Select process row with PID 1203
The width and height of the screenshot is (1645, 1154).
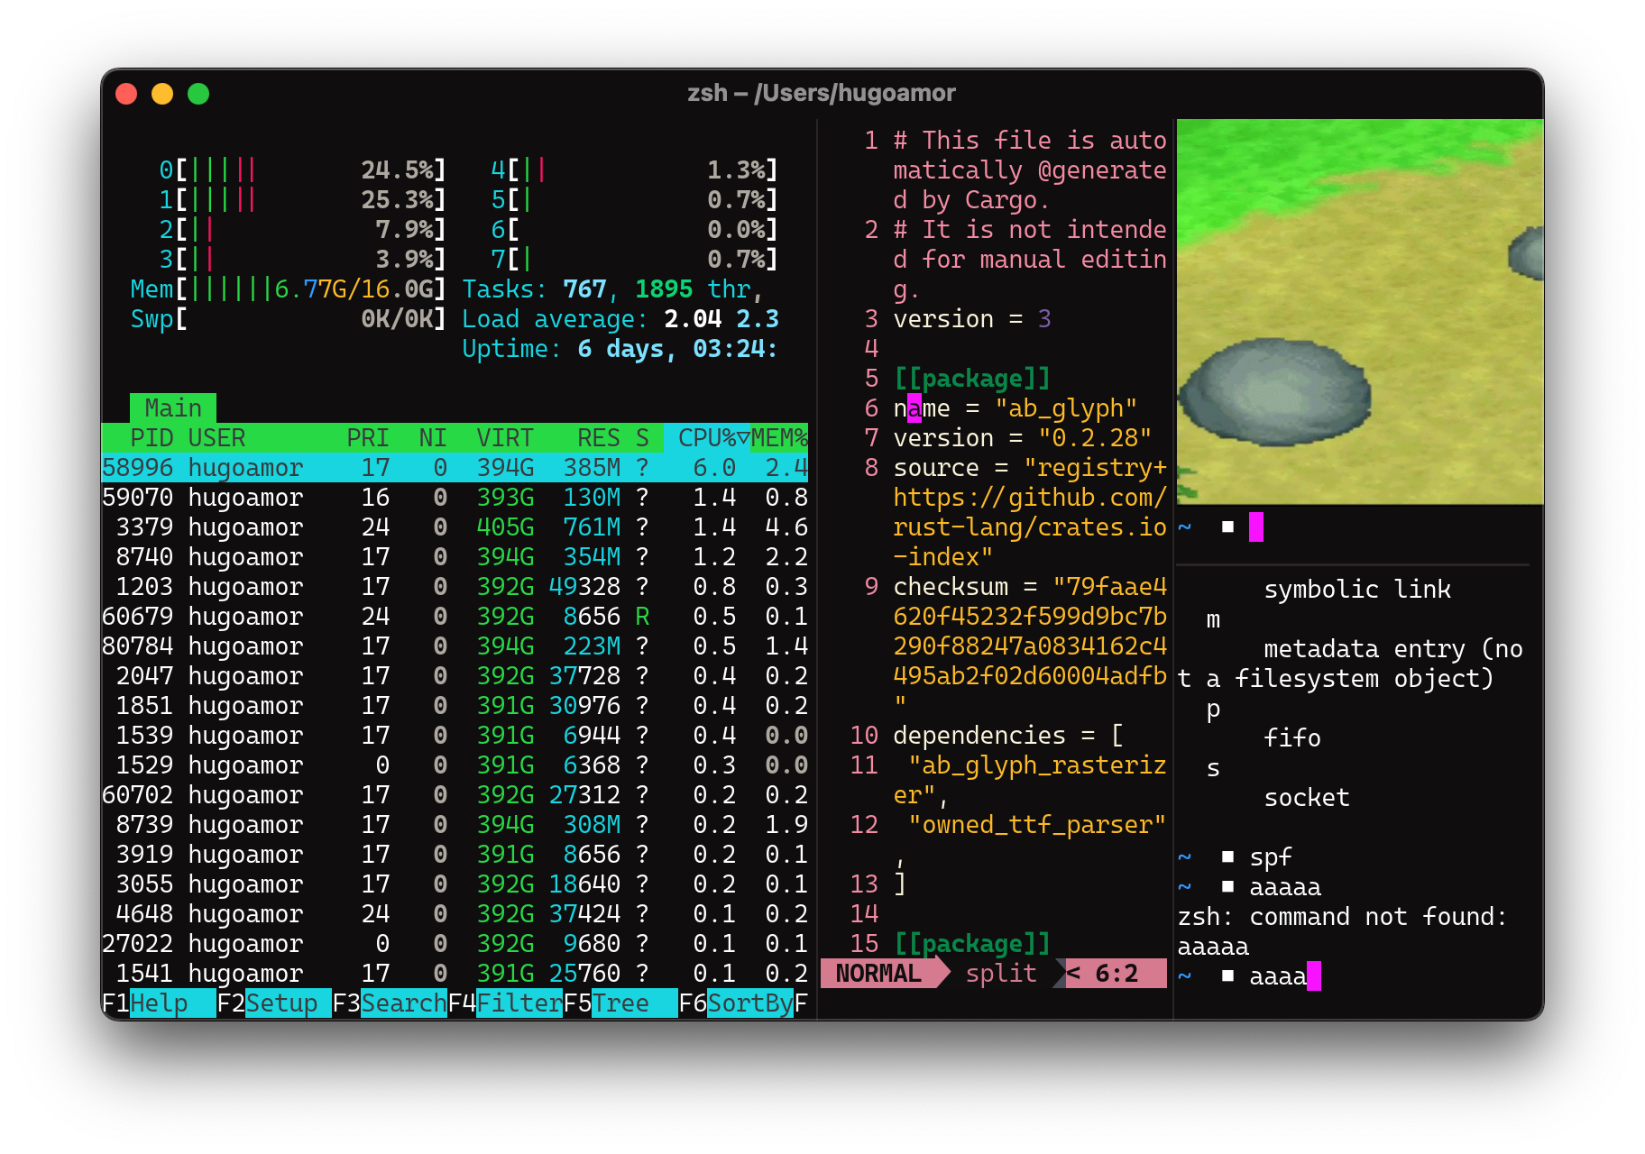(x=455, y=586)
